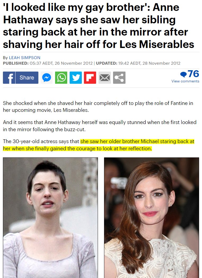Share the article to Flipboard
The image size is (202, 278).
(x=90, y=78)
